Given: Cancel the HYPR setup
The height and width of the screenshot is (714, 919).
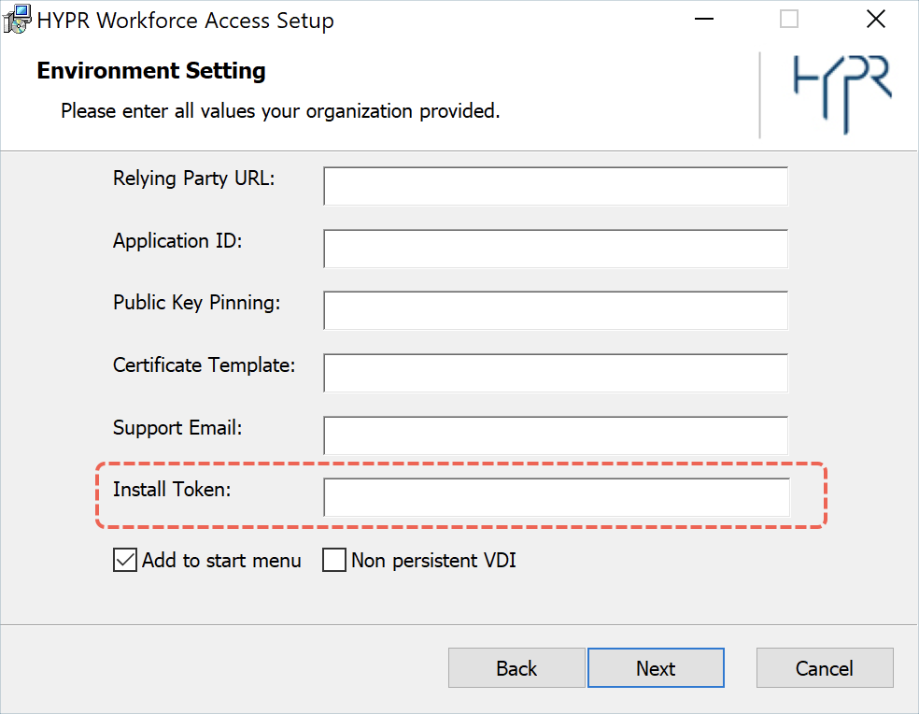Looking at the screenshot, I should pos(825,667).
